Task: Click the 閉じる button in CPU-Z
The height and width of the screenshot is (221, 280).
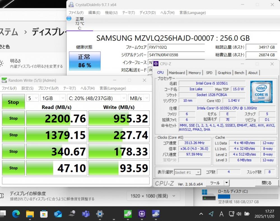Action: (267, 183)
